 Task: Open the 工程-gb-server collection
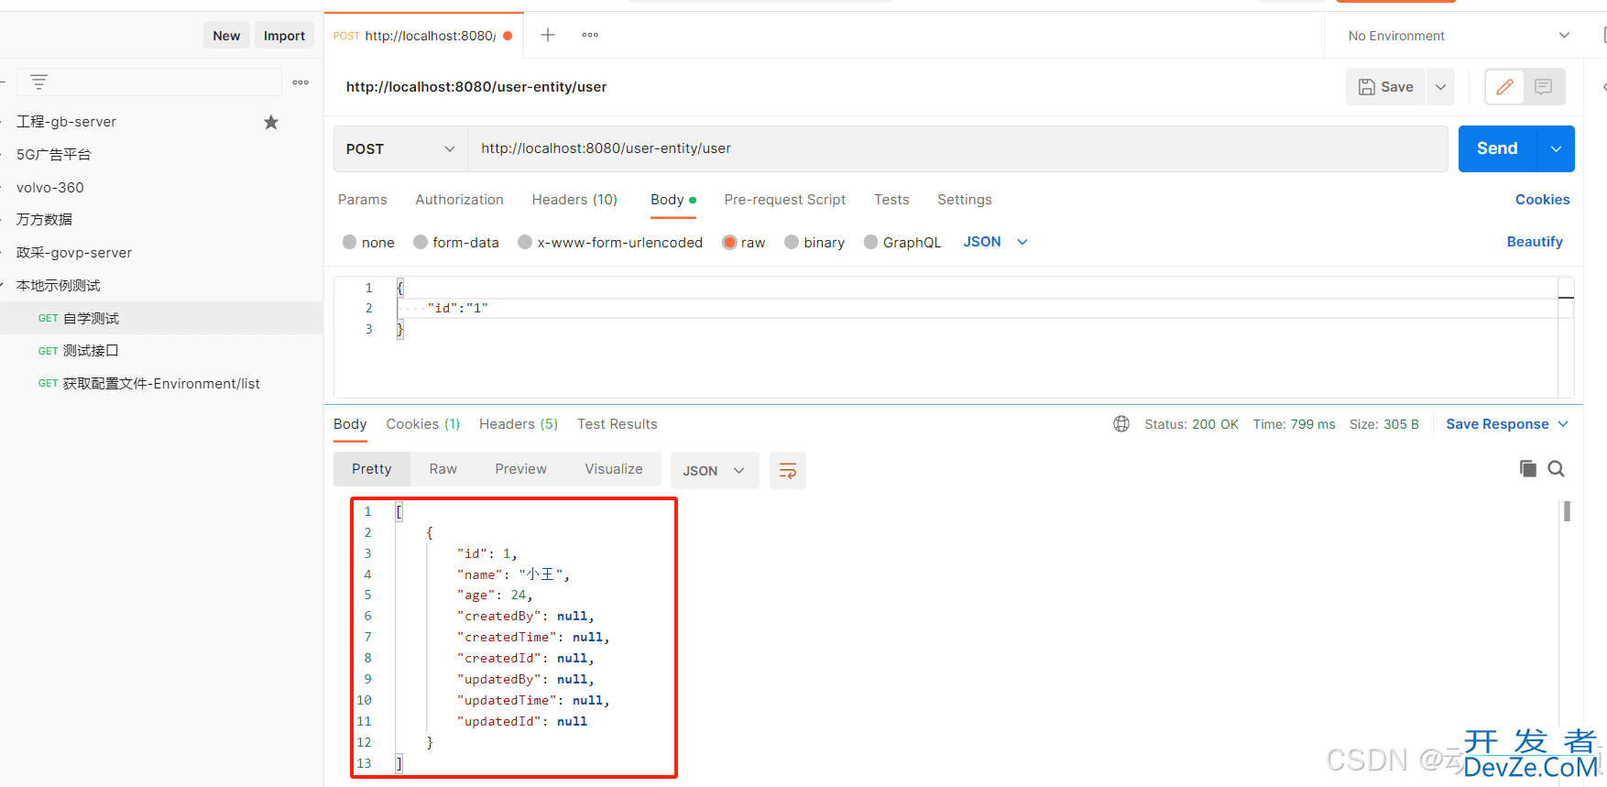coord(66,122)
